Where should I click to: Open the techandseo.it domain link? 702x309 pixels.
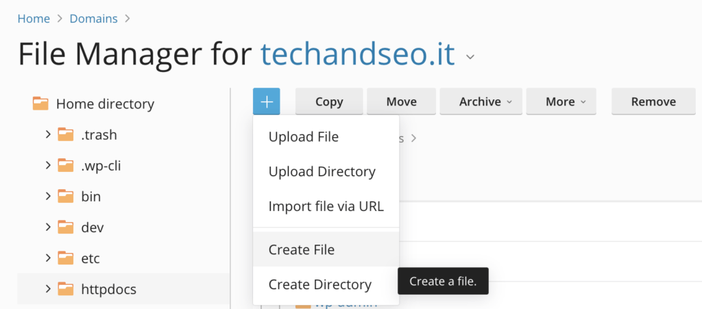(358, 54)
